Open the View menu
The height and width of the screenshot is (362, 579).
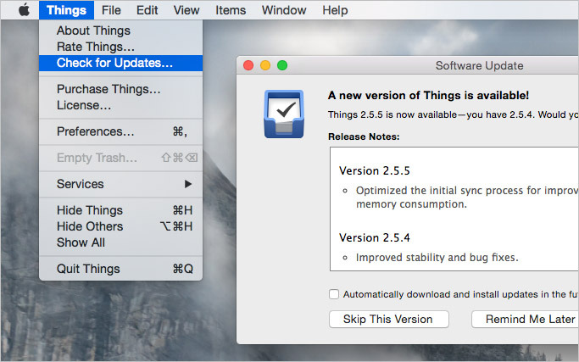[187, 10]
